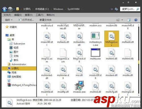
Task: Select the msg711.acm file icon
Action: pyautogui.click(x=47, y=53)
